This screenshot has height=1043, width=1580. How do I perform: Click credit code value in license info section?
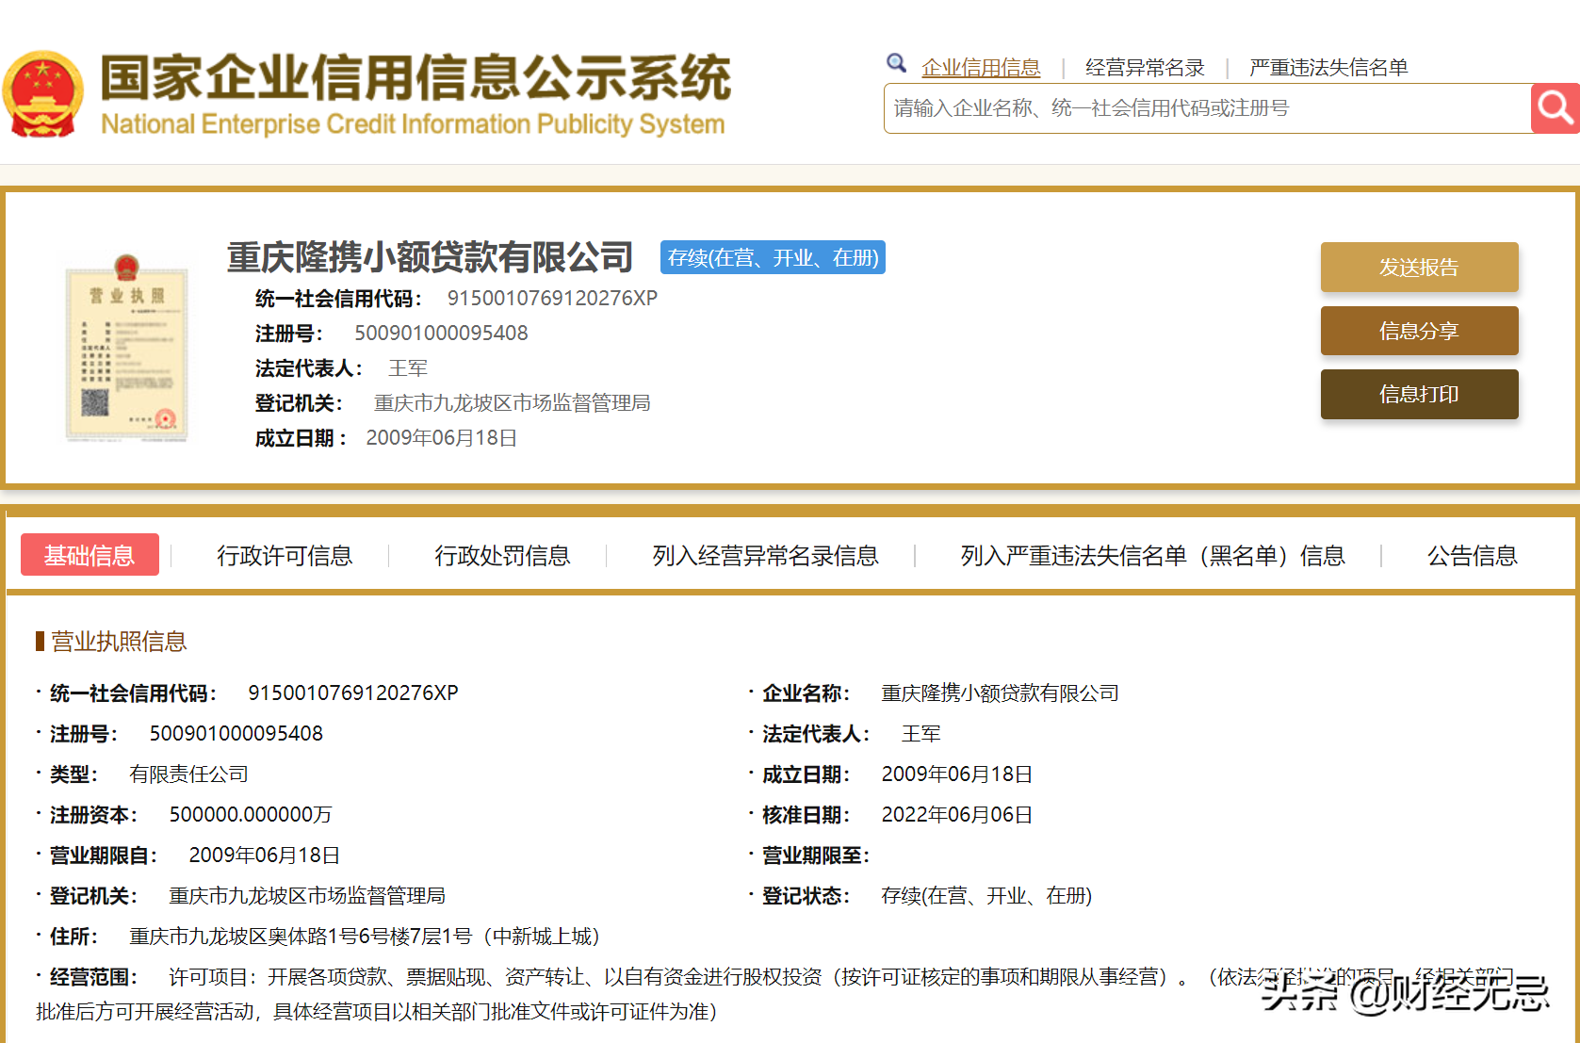point(353,693)
